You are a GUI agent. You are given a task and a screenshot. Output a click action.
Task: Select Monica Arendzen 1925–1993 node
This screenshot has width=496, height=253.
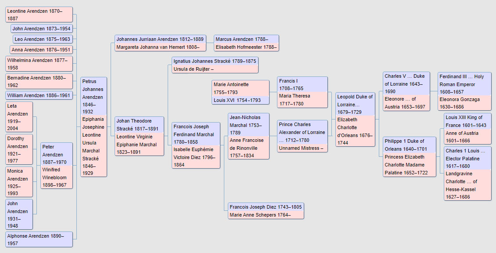pyautogui.click(x=19, y=182)
